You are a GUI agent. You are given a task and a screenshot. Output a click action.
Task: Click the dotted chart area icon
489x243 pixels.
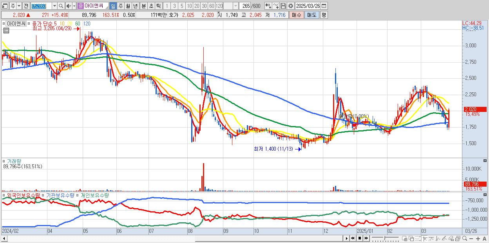[418, 238]
